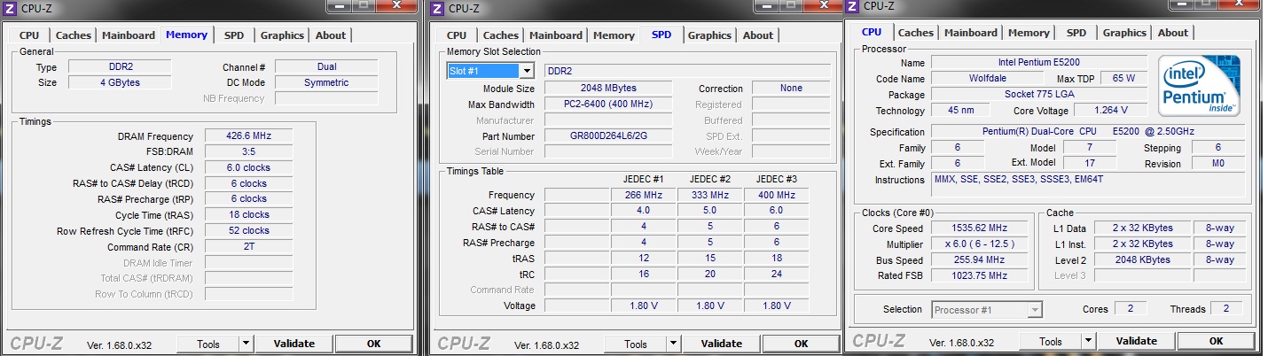This screenshot has height=356, width=1268.
Task: Open Mainboard tab in CPU window
Action: click(971, 33)
